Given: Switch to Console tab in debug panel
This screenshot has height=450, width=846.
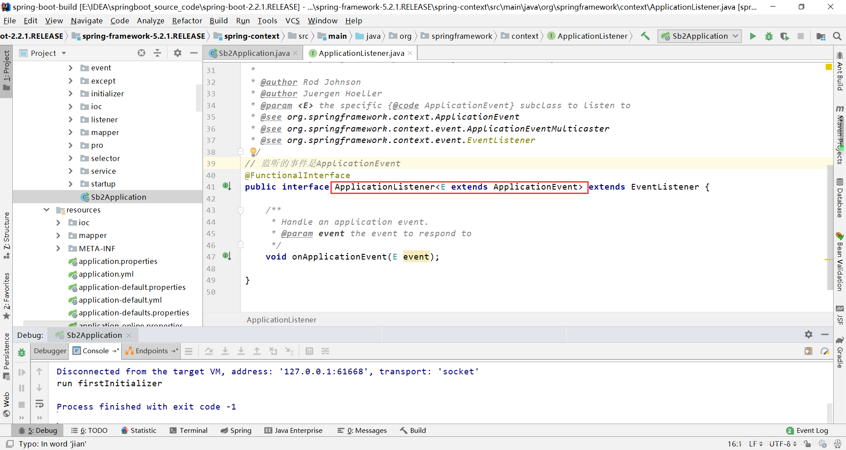Looking at the screenshot, I should coord(95,351).
